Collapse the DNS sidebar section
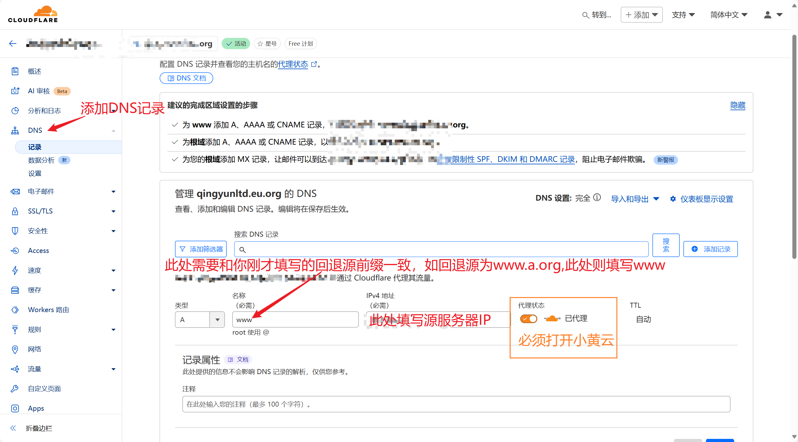The height and width of the screenshot is (442, 798). tap(113, 131)
